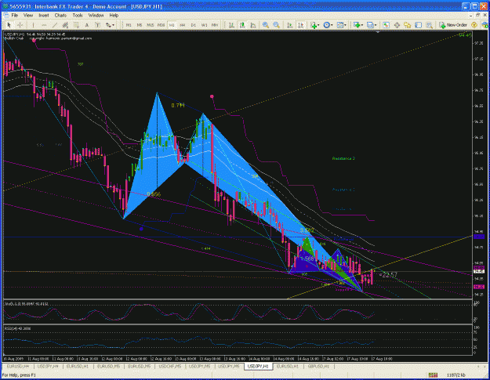Switch to the EURUSD,H4 chart tab

[x=18, y=366]
